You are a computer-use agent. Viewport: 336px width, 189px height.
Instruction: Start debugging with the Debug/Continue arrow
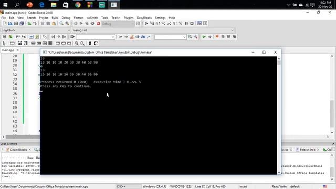(x=146, y=23)
